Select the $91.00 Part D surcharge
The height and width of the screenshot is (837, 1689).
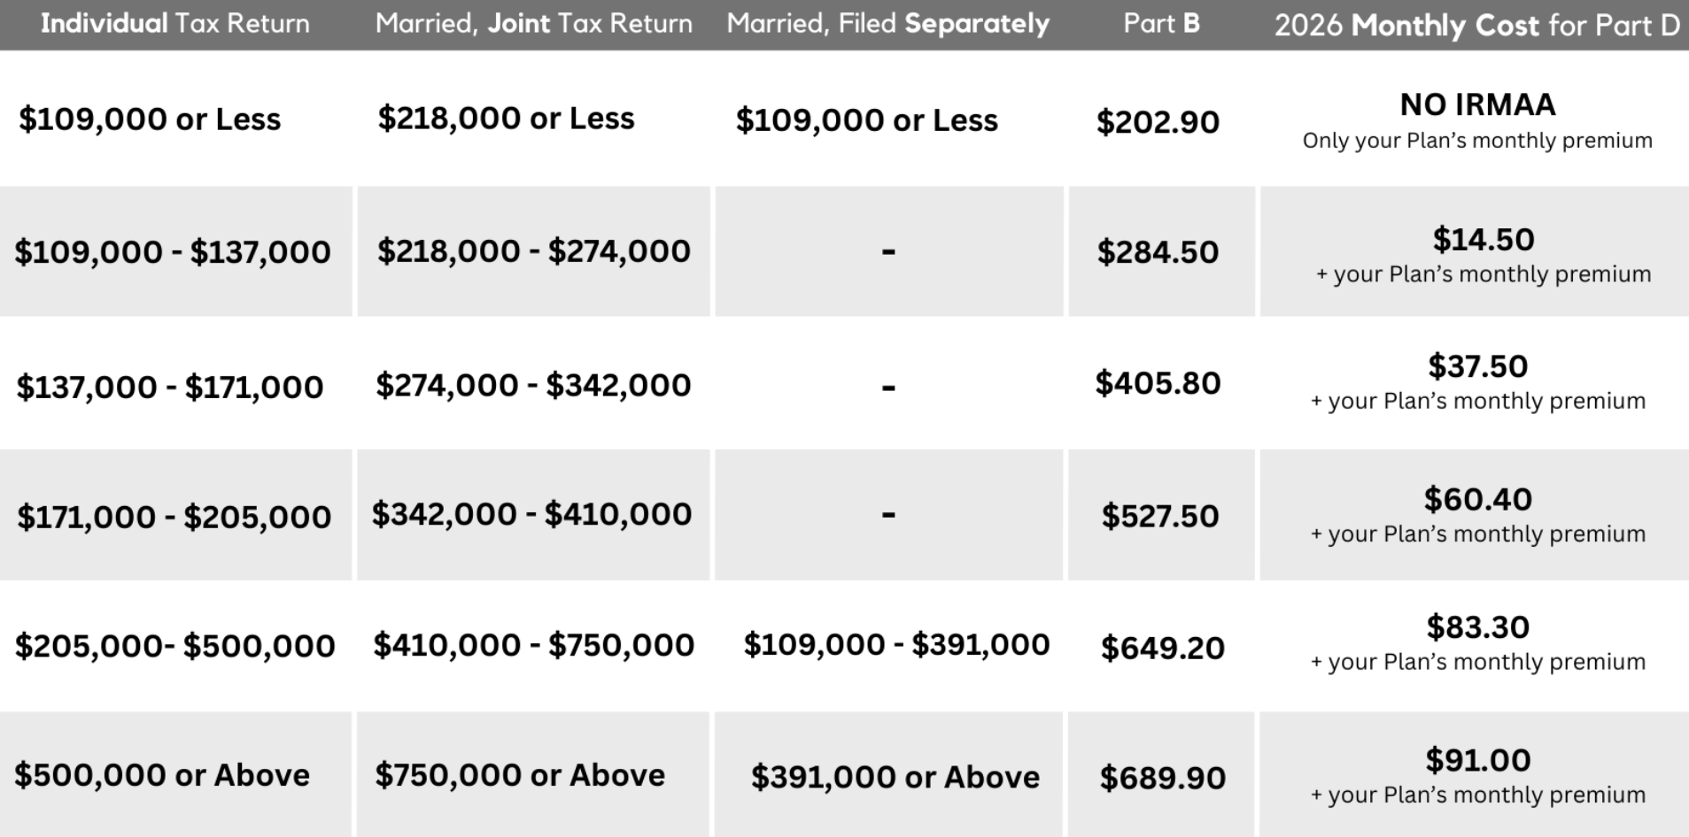click(1477, 760)
